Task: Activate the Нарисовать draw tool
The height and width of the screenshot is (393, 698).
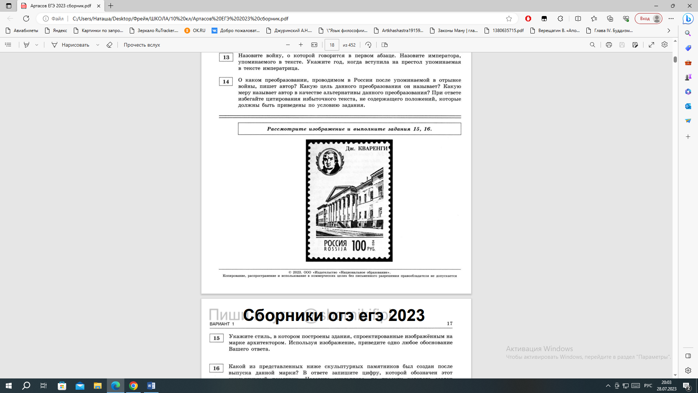Action: click(x=70, y=45)
